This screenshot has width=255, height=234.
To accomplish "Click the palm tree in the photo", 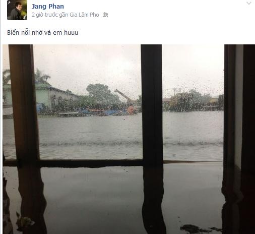I will coord(42,77).
